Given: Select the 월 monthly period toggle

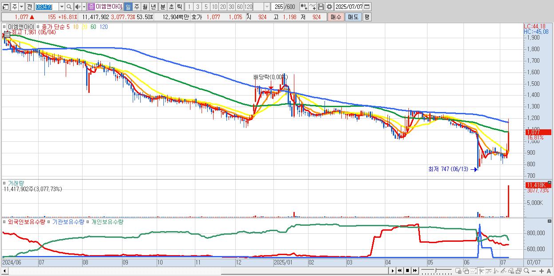Looking at the screenshot, I should pyautogui.click(x=145, y=7).
